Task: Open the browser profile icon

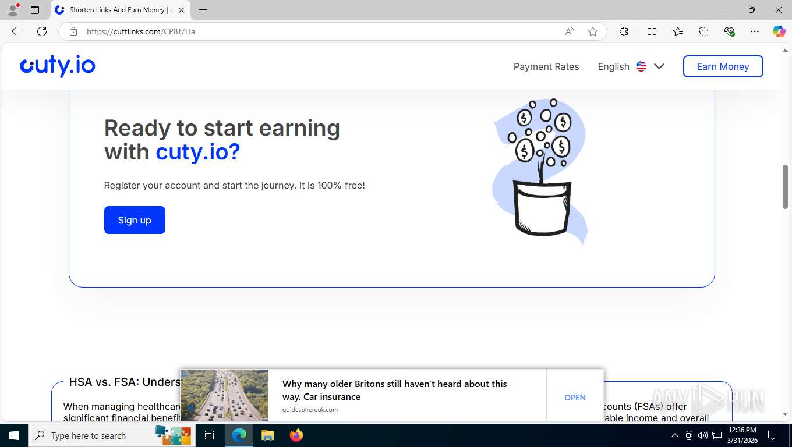Action: 13,10
